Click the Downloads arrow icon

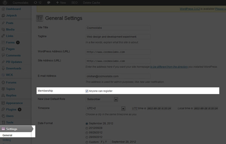[x=3, y=68]
